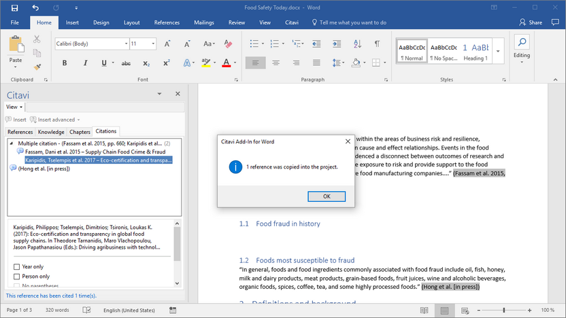Apply superscript formatting
Viewport: 566px width, 318px height.
click(x=167, y=63)
